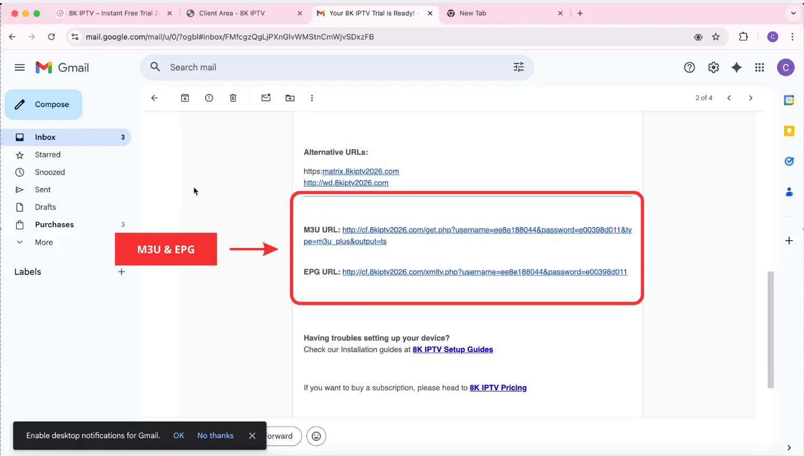Open tab search dropdown arrow

pos(793,13)
